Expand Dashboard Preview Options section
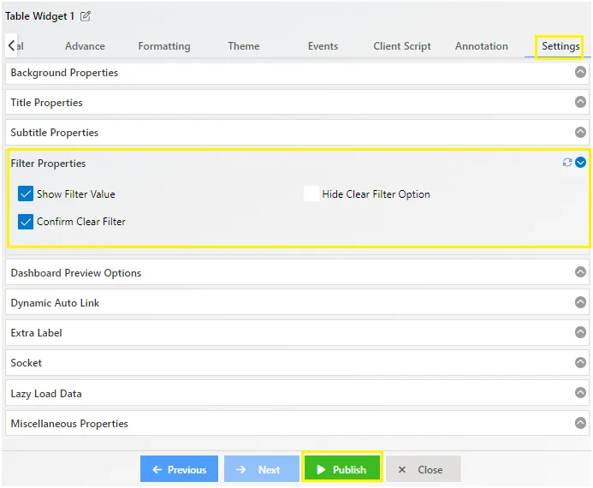 580,272
